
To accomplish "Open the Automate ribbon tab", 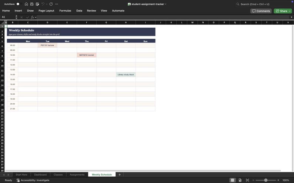I will pyautogui.click(x=118, y=11).
